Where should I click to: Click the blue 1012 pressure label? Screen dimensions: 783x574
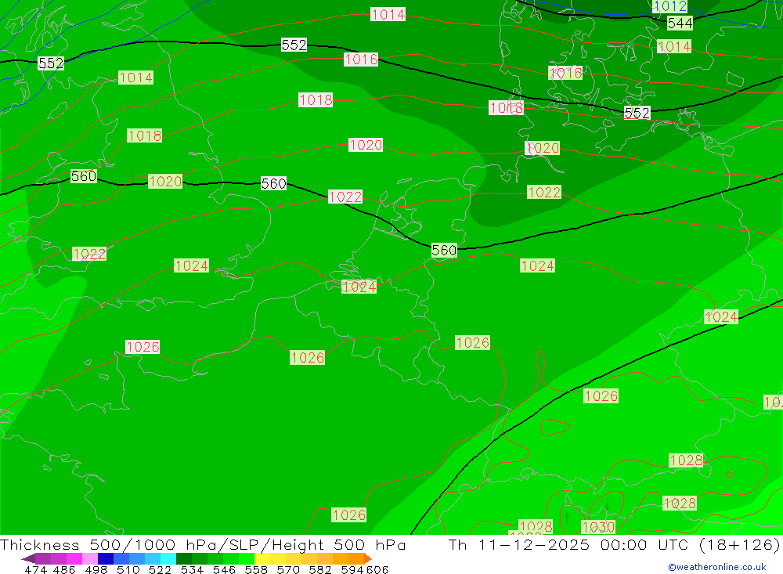coord(669,6)
